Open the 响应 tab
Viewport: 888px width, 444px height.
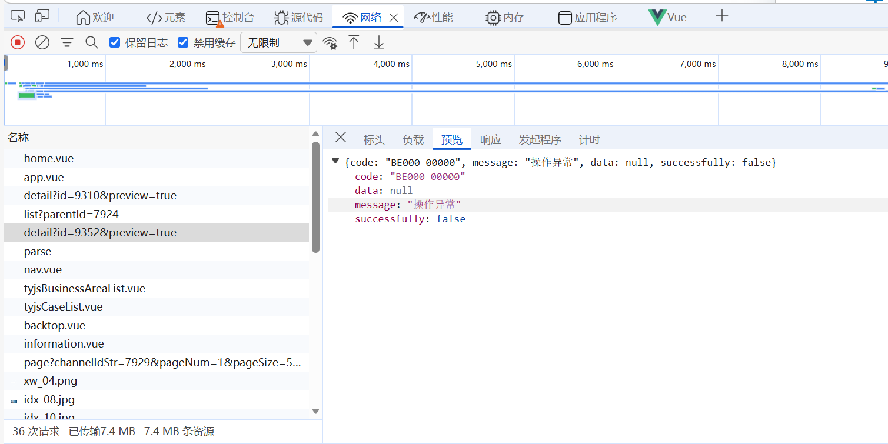[x=490, y=140]
